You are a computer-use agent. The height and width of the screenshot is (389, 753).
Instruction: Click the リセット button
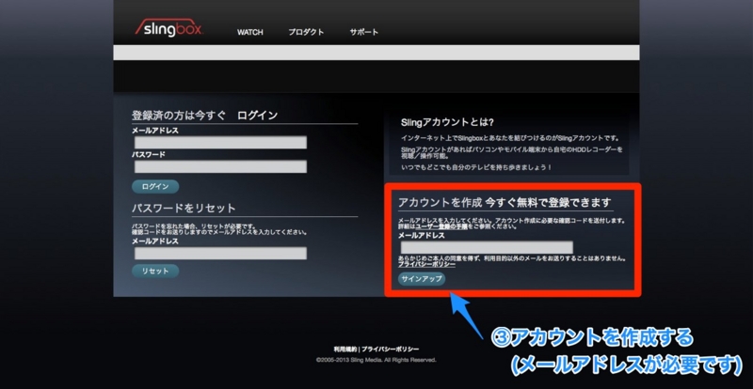[155, 271]
